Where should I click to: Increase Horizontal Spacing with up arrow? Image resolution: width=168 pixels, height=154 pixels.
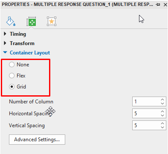(x=162, y=111)
